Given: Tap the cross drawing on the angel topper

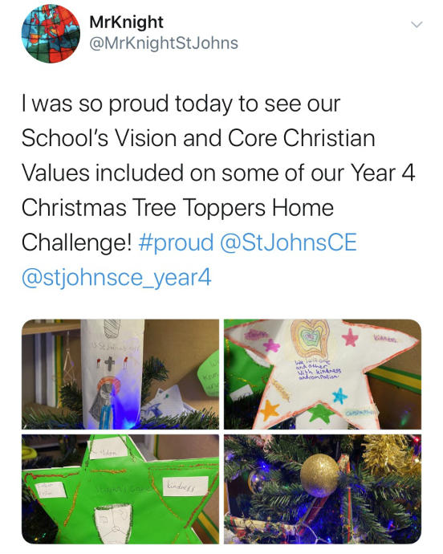Looking at the screenshot, I should click(109, 363).
